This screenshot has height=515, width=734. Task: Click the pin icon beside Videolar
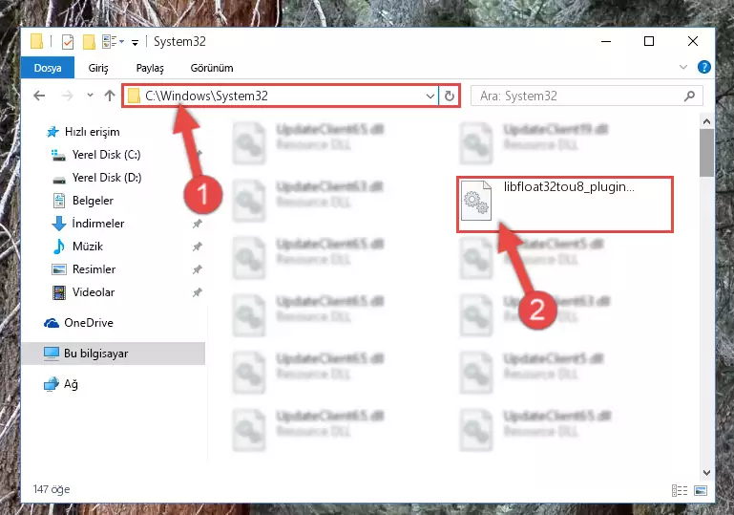197,292
